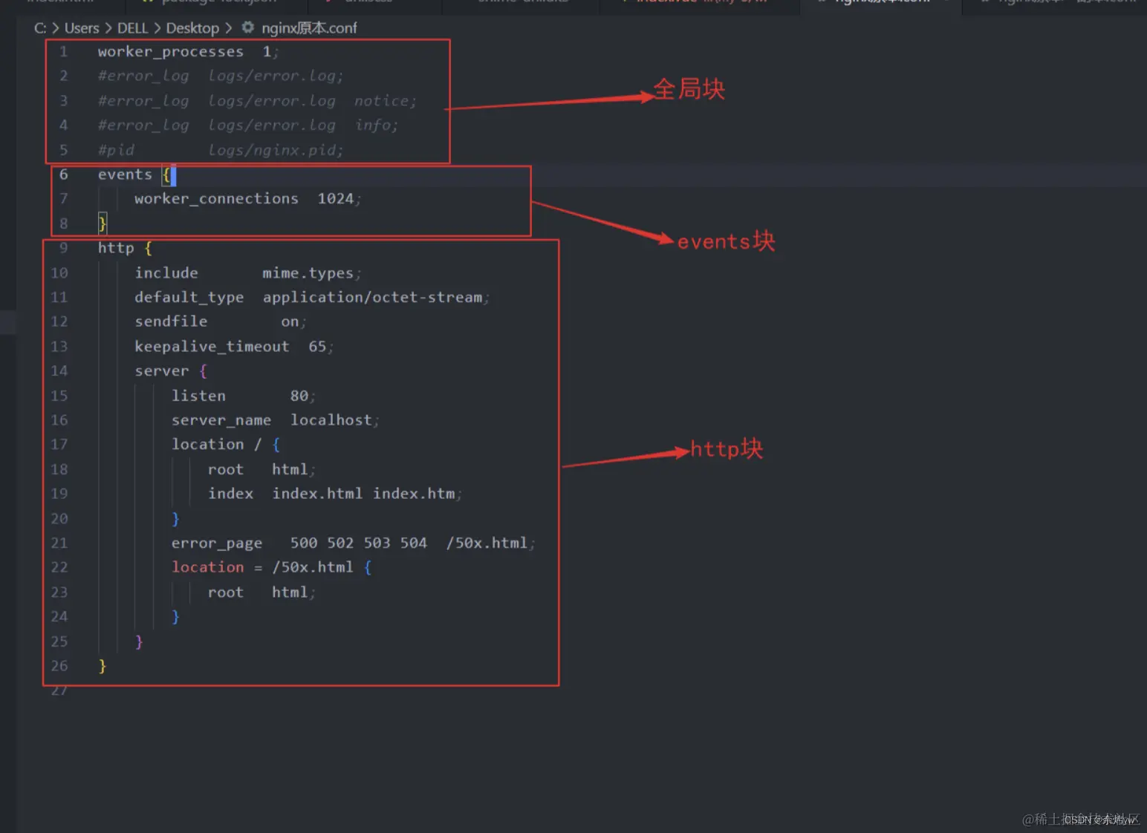Viewport: 1147px width, 833px height.
Task: Click the word 'info;' on line 4
Action: 376,125
